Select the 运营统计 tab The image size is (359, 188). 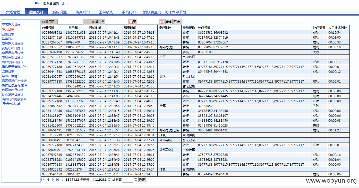click(x=36, y=12)
